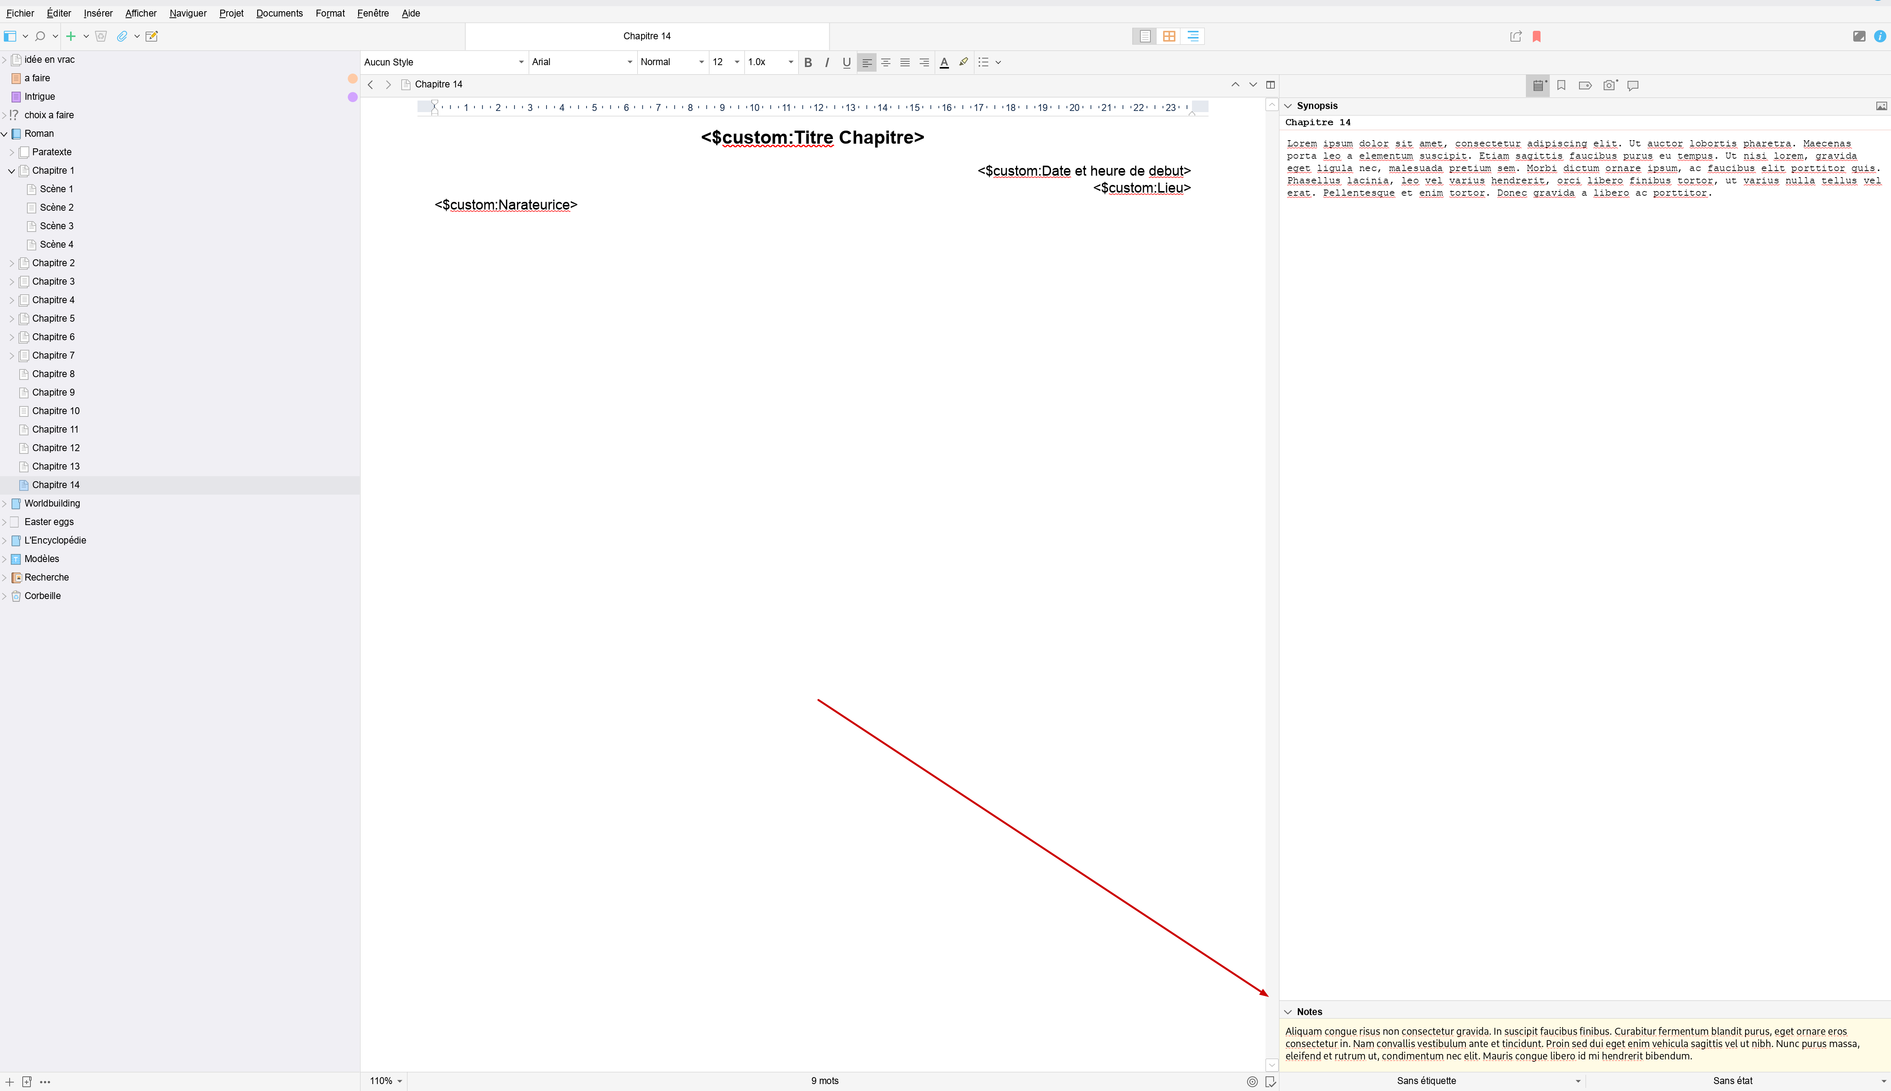Open inspector Comments speech-bubble tab
1891x1091 pixels.
(1633, 86)
